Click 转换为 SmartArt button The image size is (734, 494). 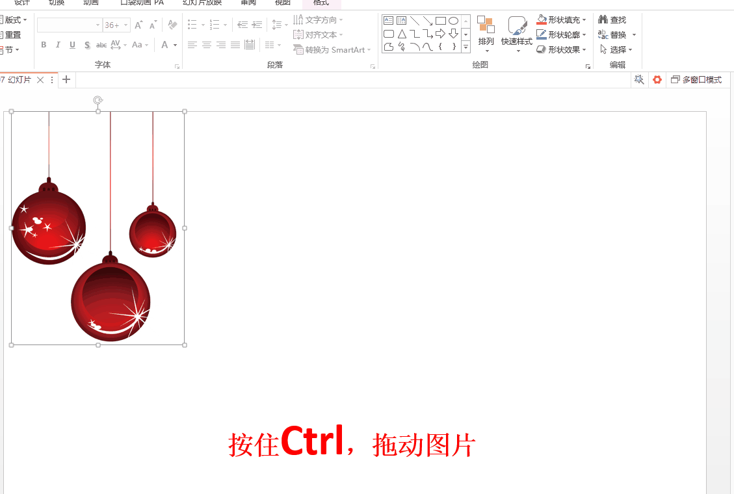click(332, 49)
